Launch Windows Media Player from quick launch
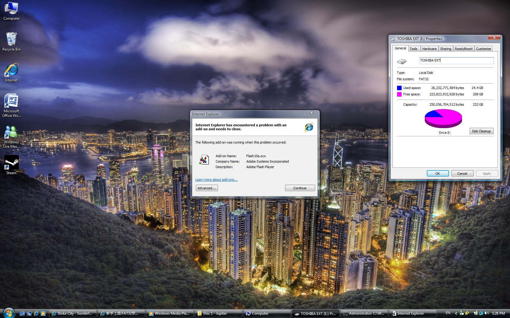The height and width of the screenshot is (318, 510). [43, 313]
